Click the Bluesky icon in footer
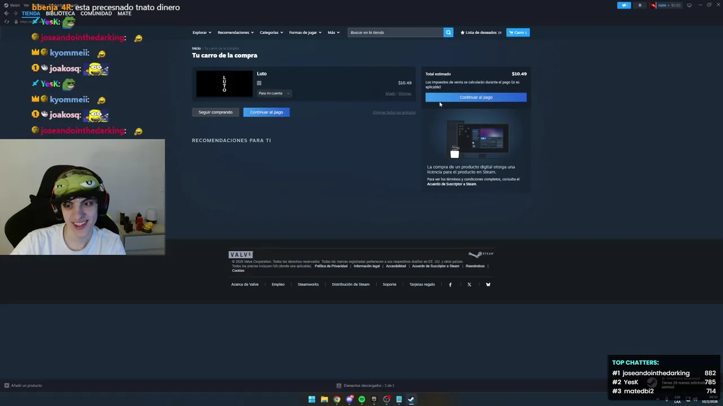The height and width of the screenshot is (406, 723). pos(488,285)
